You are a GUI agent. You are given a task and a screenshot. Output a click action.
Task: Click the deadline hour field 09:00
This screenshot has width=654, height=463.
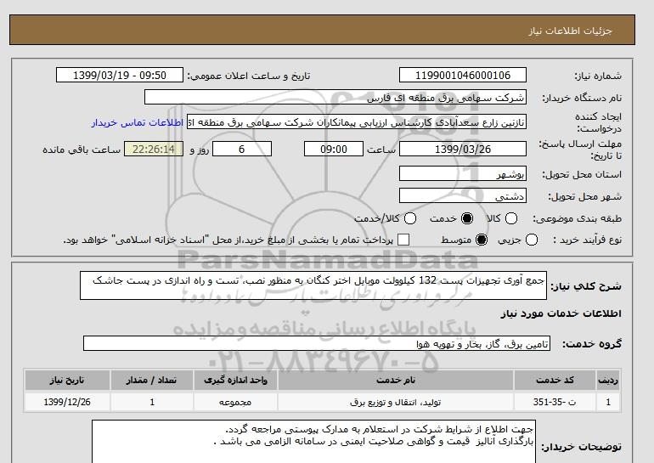click(x=334, y=149)
